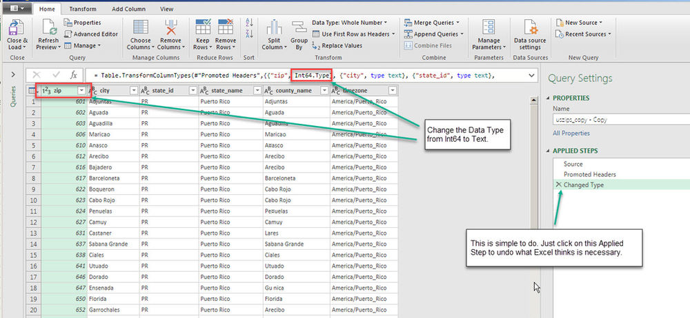Click the Refresh Preview icon
Screen dimensions: 690x318
click(x=49, y=28)
